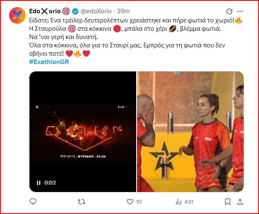
Task: Open the red team contestants photo
Action: 190,132
